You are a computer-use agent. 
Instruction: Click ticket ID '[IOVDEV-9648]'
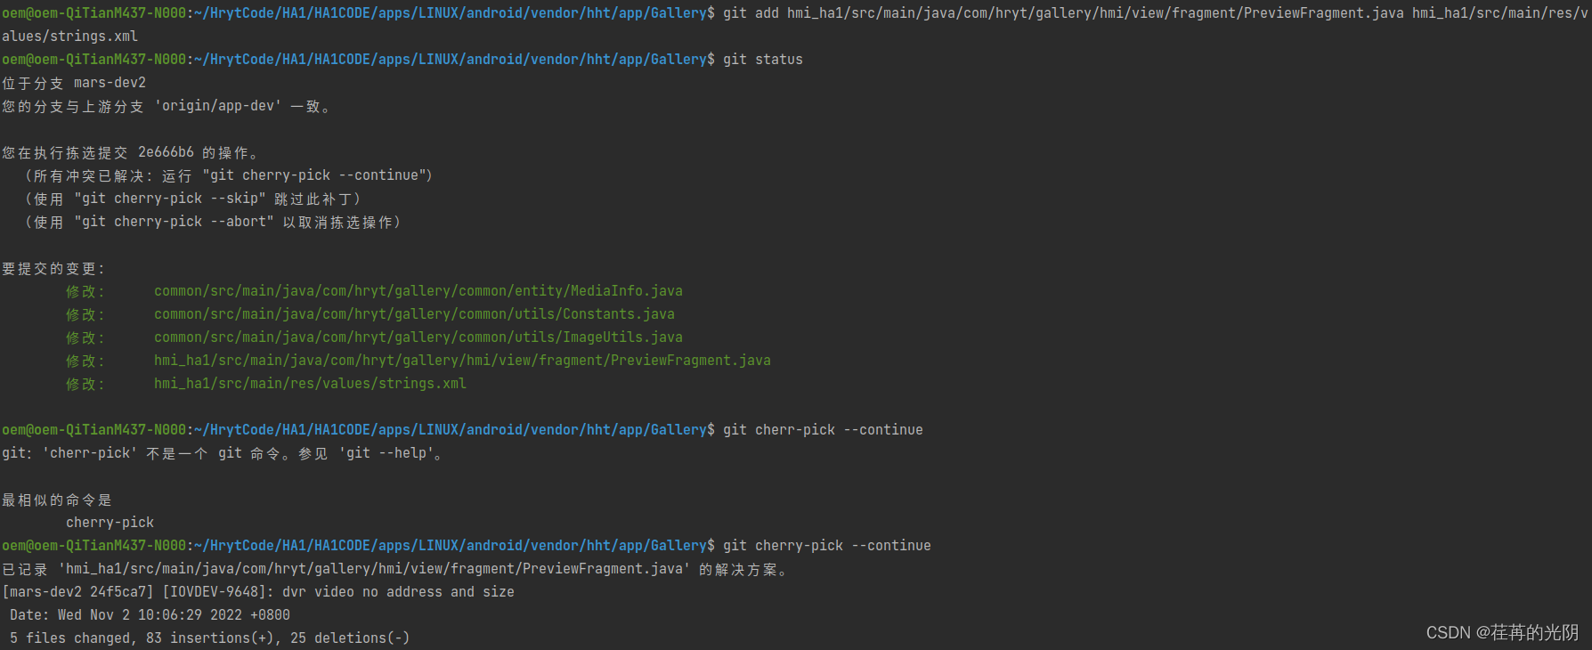(215, 592)
